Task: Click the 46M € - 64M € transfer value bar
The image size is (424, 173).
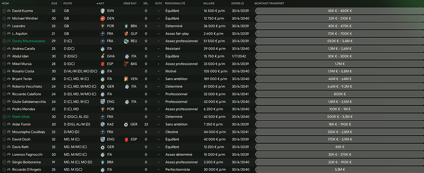Action: [339, 79]
